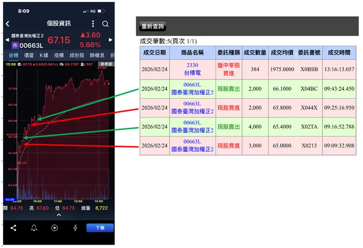The height and width of the screenshot is (248, 363).
Task: Click the 成交數量 column header
Action: pos(255,53)
